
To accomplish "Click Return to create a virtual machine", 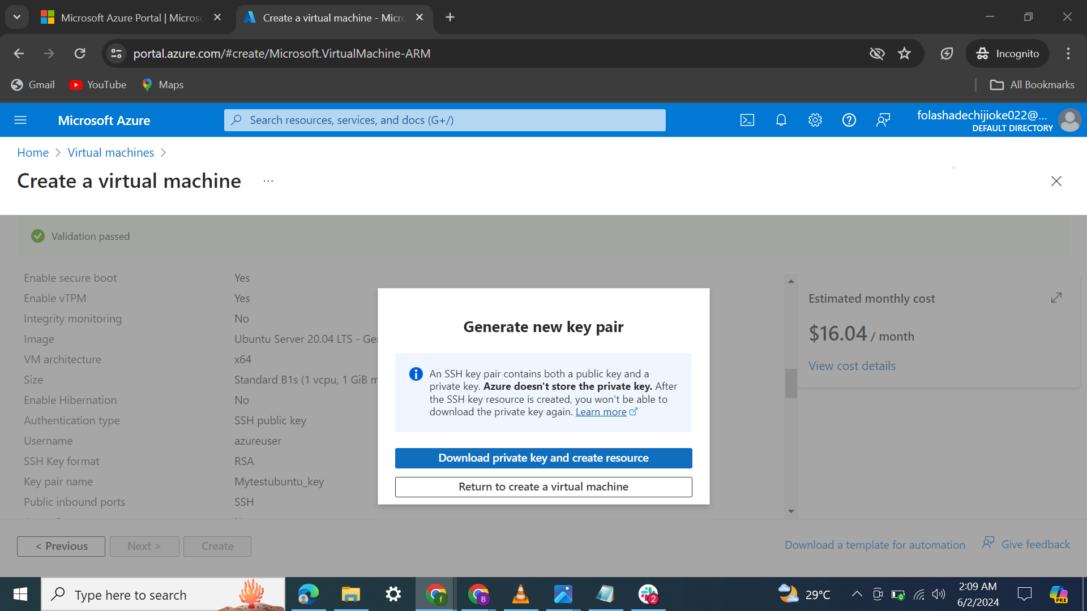I will 543,487.
